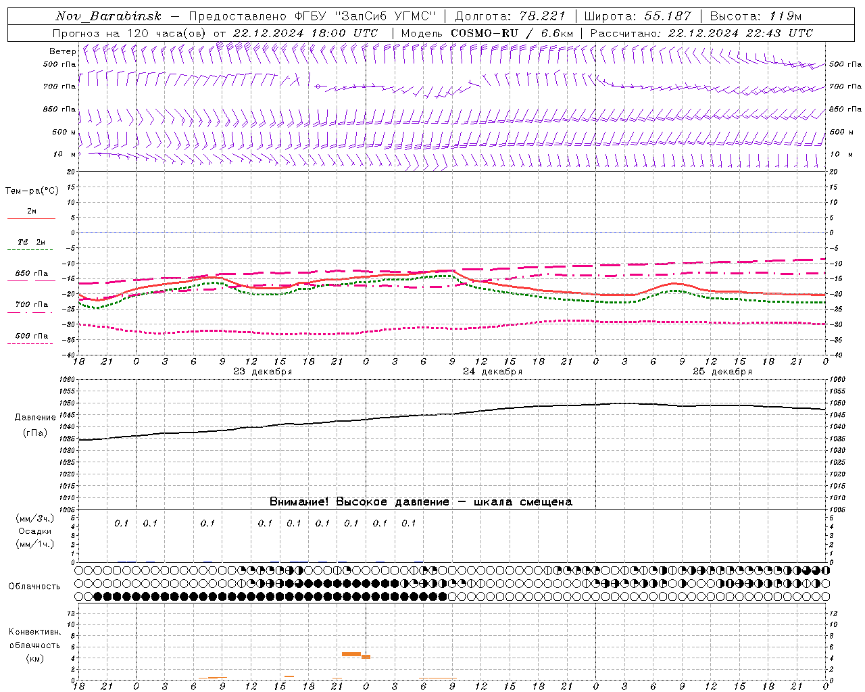The height and width of the screenshot is (692, 865).
Task: Click 'Внимание! Высокое давление — шкала смещена' notice
Action: pos(421,502)
